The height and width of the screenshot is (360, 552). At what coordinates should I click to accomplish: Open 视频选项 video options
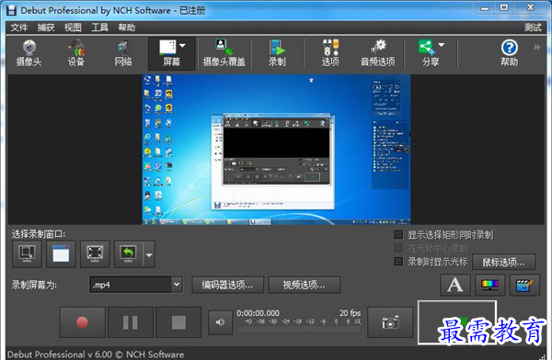click(305, 285)
